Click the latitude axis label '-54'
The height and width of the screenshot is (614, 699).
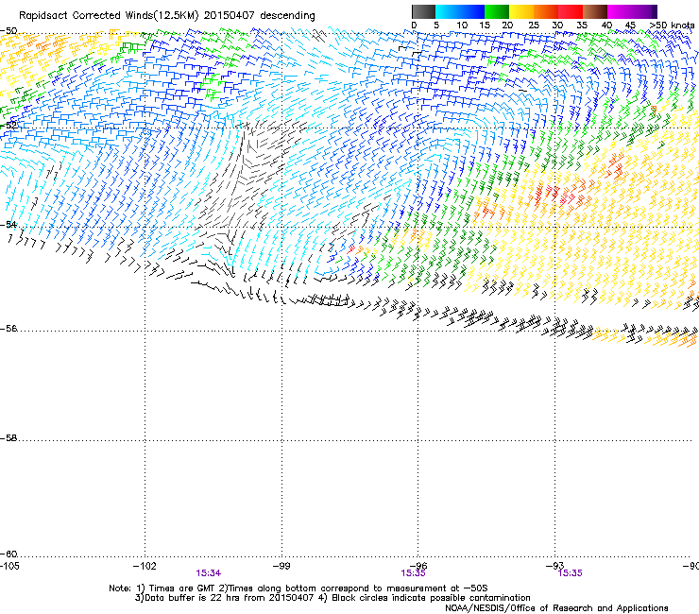(9, 225)
